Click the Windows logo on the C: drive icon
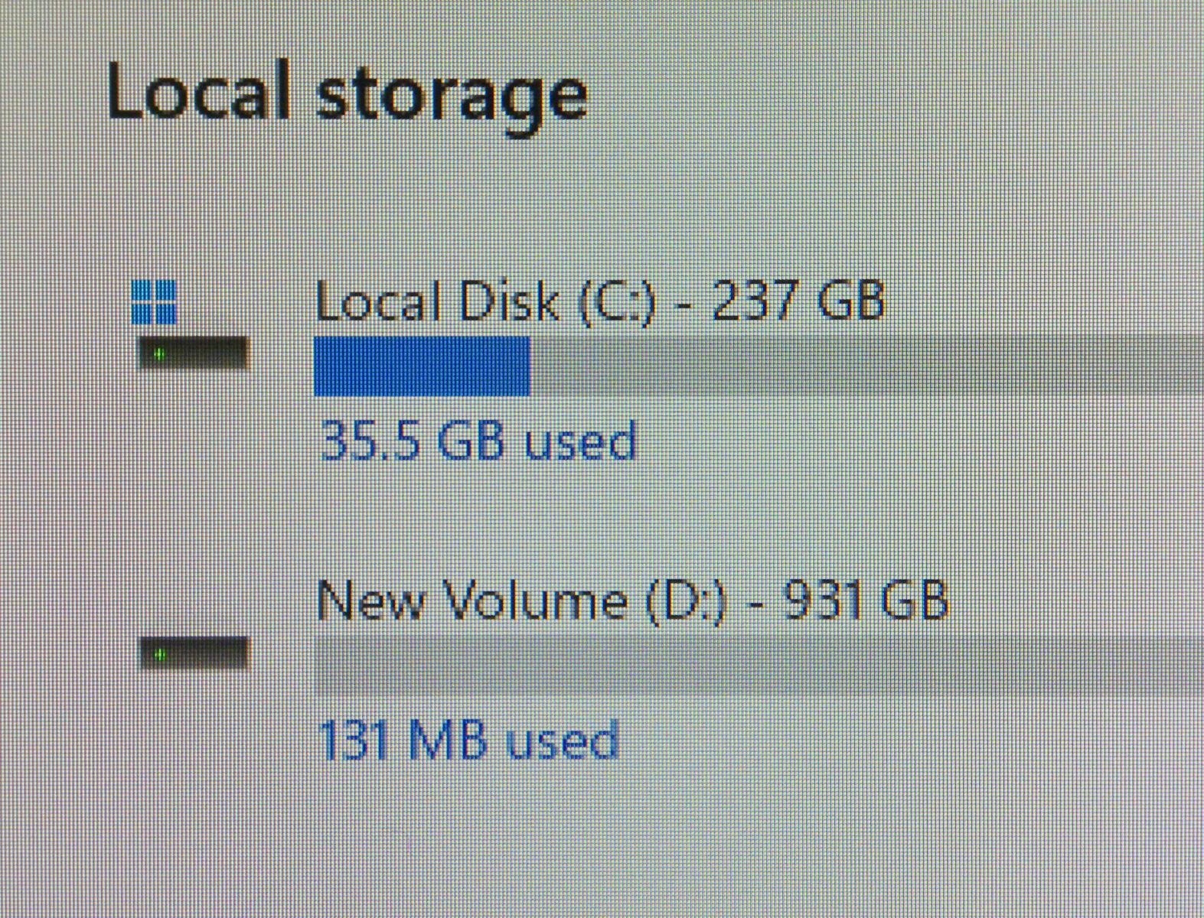The image size is (1204, 918). (x=154, y=301)
